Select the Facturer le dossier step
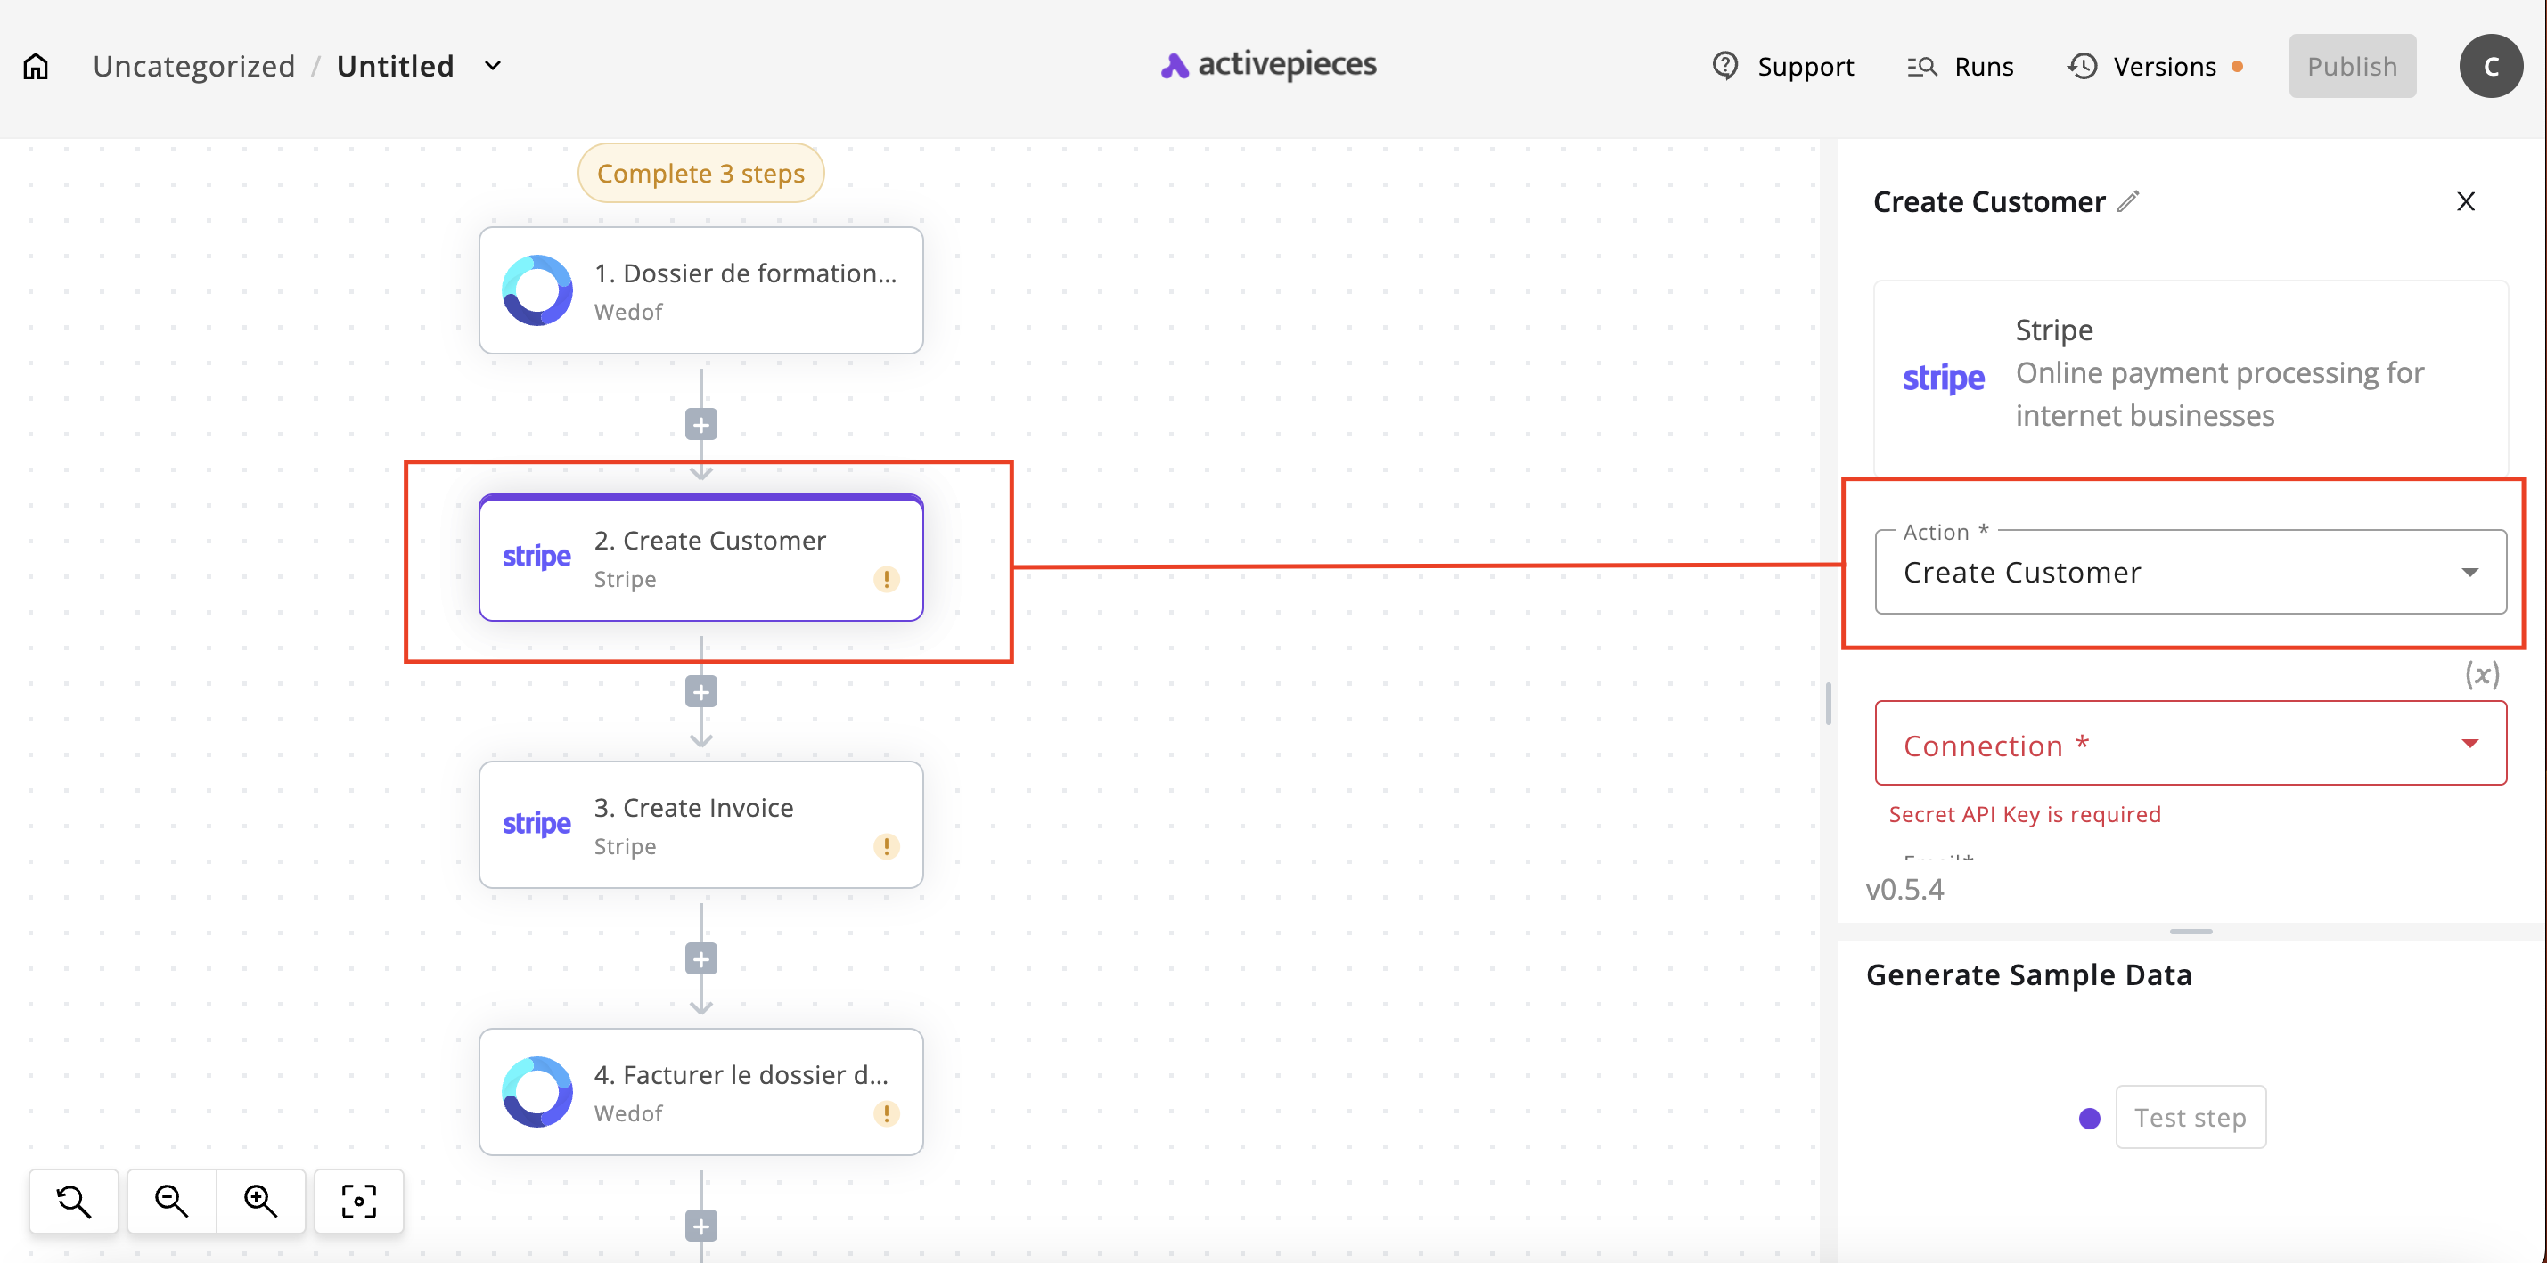The image size is (2547, 1263). pos(701,1092)
